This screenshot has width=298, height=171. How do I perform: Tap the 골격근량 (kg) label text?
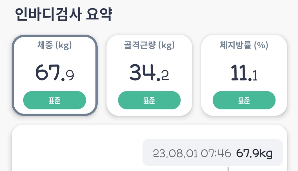[149, 46]
